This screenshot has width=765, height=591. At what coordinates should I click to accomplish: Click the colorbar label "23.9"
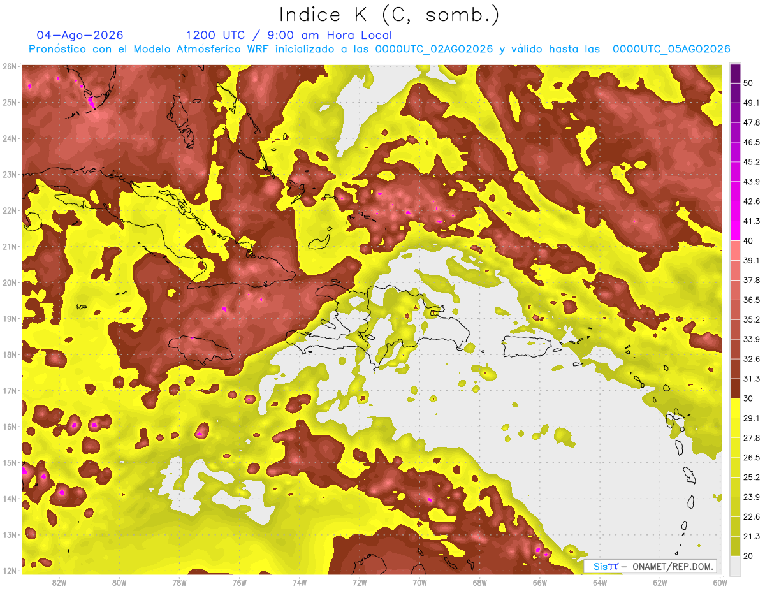752,497
